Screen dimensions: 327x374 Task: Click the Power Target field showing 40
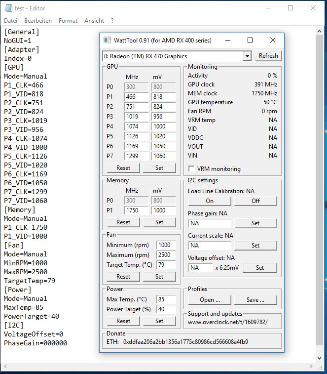click(x=166, y=309)
